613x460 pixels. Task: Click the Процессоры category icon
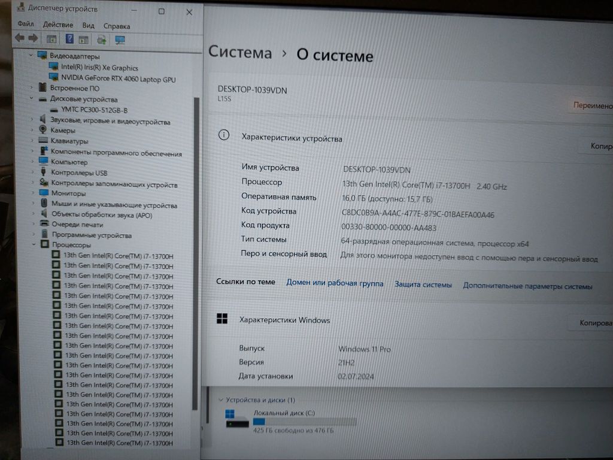pyautogui.click(x=44, y=244)
